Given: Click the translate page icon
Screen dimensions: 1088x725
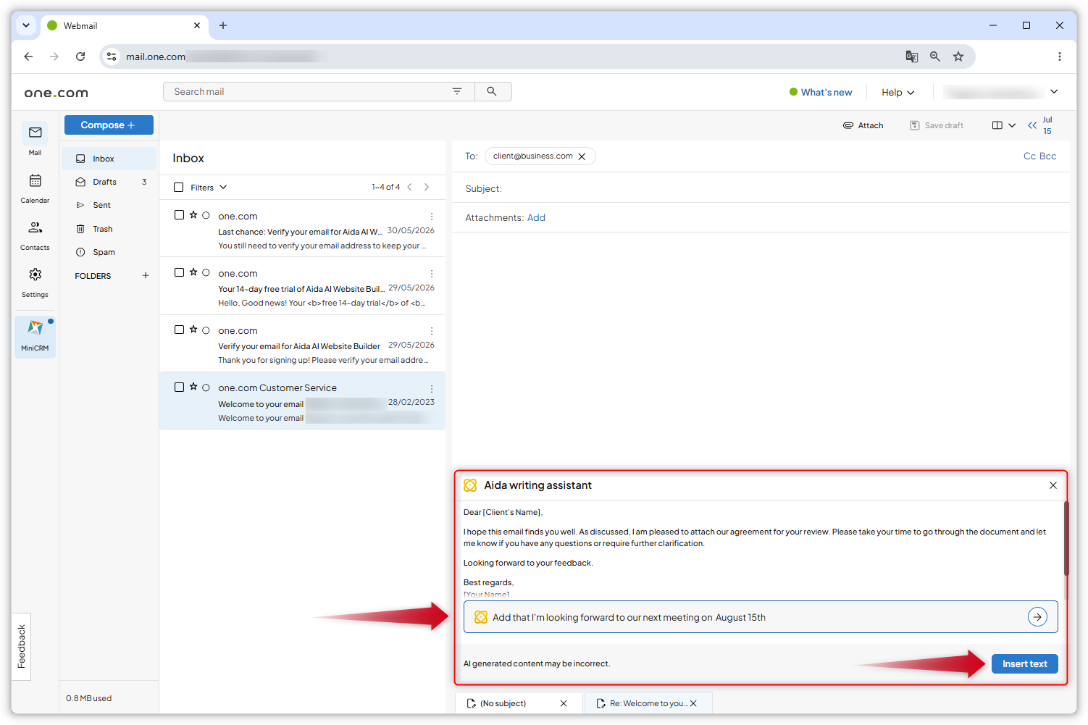Looking at the screenshot, I should coord(912,56).
